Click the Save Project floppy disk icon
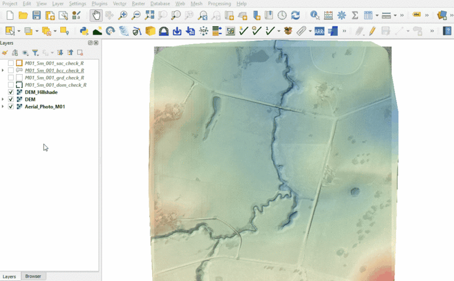The width and height of the screenshot is (454, 281). tap(36, 15)
